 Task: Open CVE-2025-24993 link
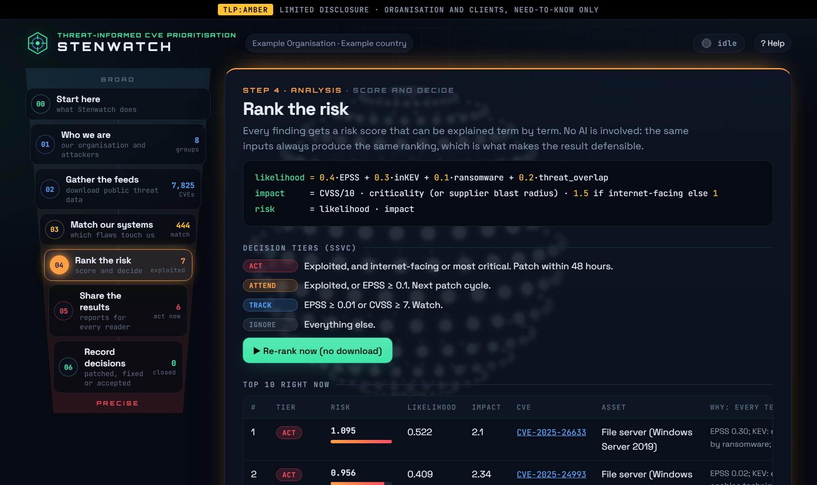(x=551, y=474)
